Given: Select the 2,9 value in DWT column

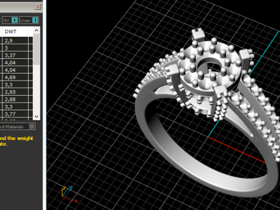Looking at the screenshot, I should click(x=15, y=41).
